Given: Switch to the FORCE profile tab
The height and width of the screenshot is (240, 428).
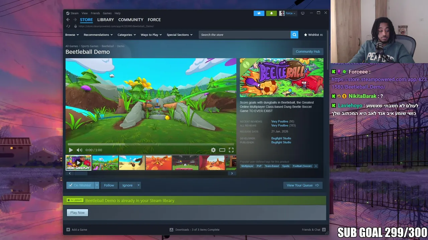Looking at the screenshot, I should tap(154, 20).
